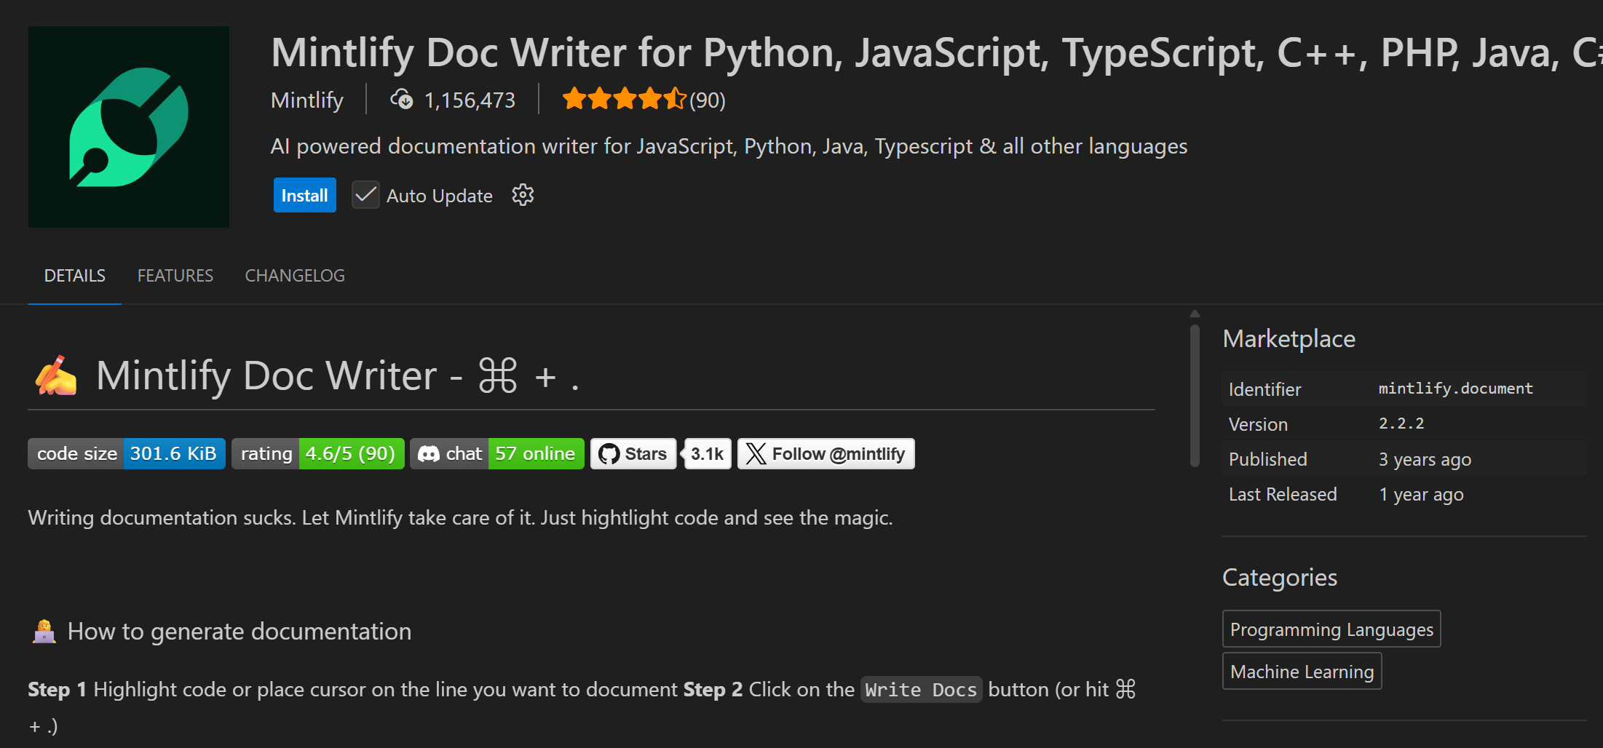
Task: Switch to the FEATURES tab
Action: 175,276
